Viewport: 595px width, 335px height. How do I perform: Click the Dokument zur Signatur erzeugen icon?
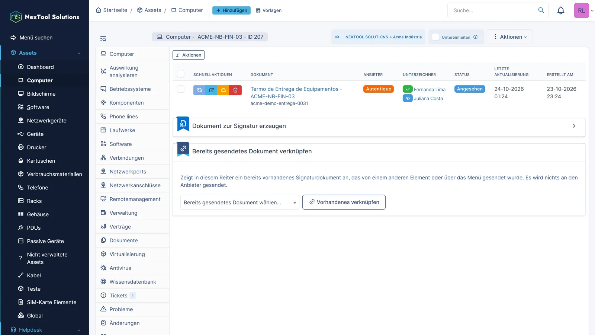183,124
